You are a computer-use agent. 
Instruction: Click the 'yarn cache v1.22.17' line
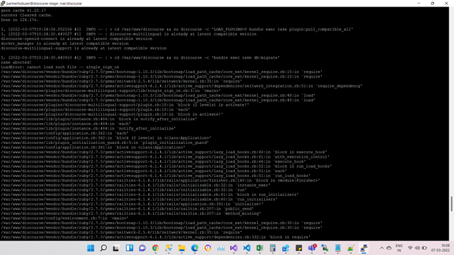23,11
